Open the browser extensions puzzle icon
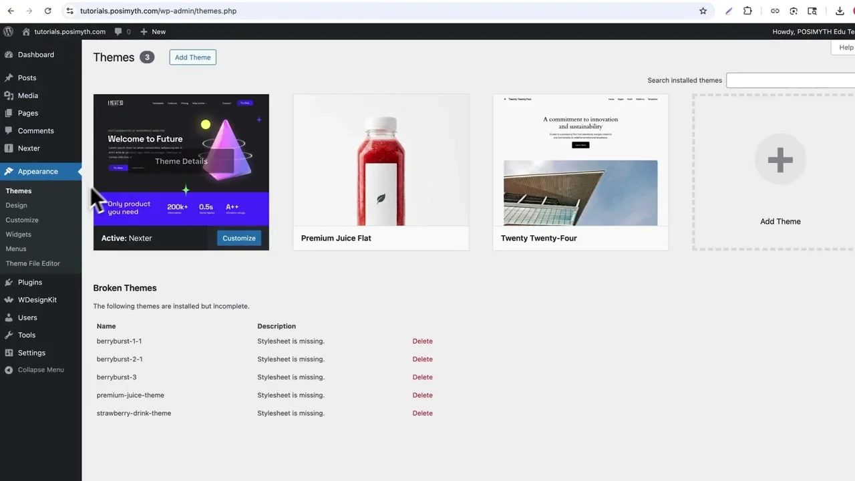This screenshot has width=855, height=481. [x=747, y=11]
